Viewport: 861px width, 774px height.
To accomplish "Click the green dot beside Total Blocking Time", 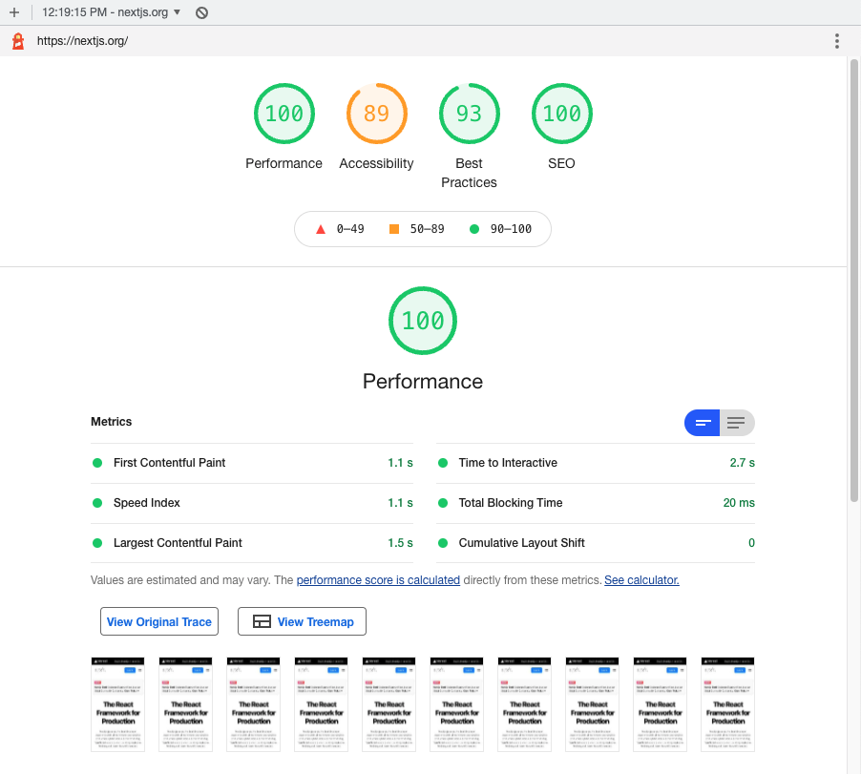I will click(443, 503).
